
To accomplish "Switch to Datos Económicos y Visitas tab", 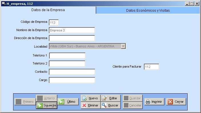I will pos(148,10).
